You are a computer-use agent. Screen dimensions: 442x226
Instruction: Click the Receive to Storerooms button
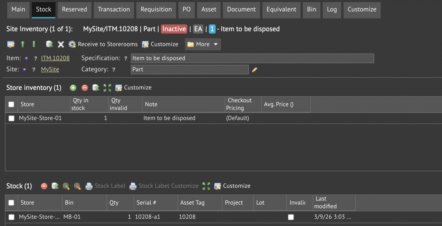(x=107, y=44)
